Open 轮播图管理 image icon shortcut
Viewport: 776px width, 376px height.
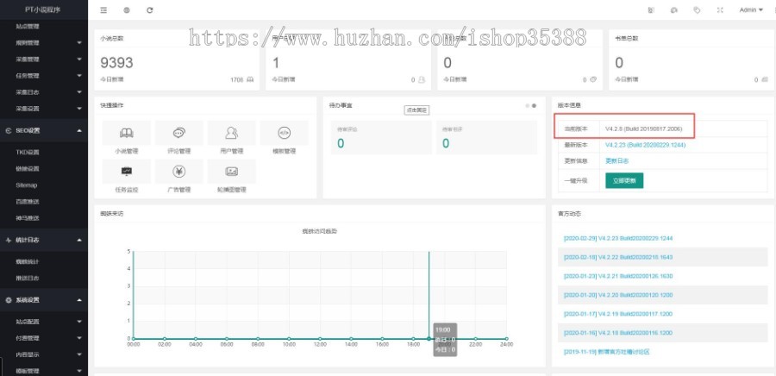tap(231, 171)
